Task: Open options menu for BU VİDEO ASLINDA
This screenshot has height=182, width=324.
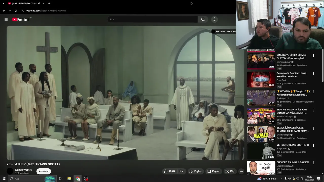Action: tap(313, 163)
